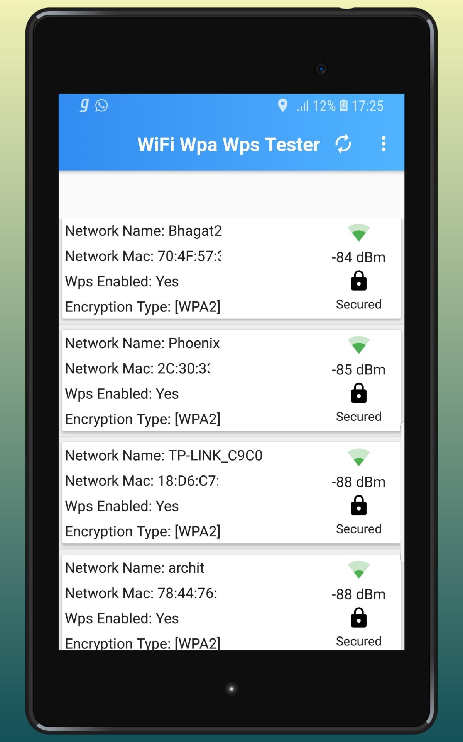Tap the network list scrollbar handle
463x742 pixels.
tap(402, 492)
